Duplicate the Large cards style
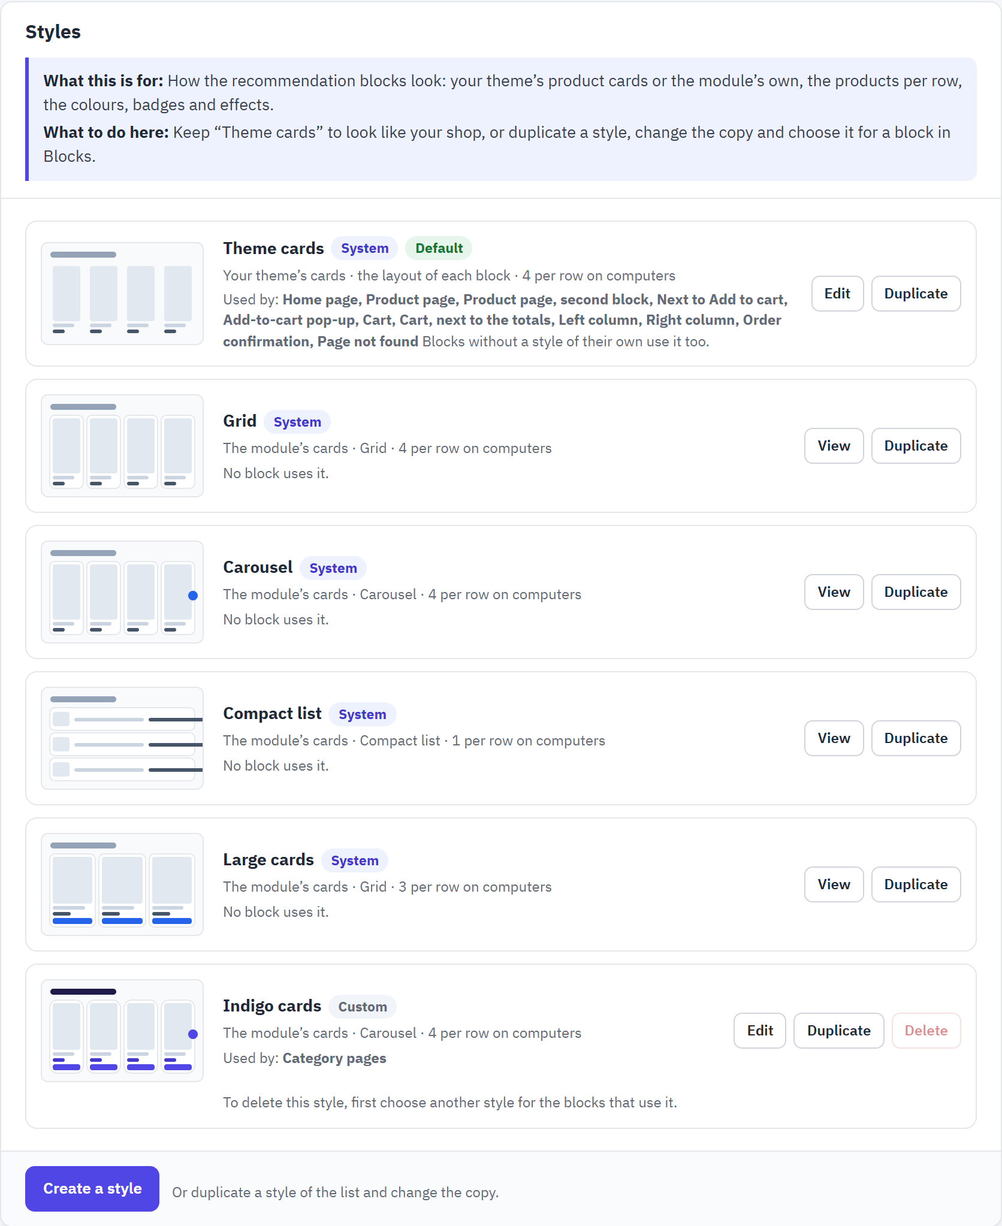Image resolution: width=1002 pixels, height=1226 pixels. click(x=916, y=884)
